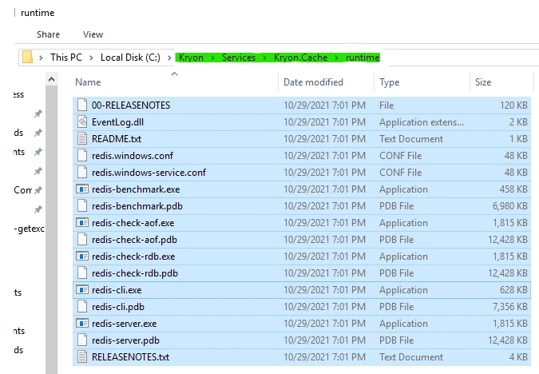Screen dimensions: 539x374
Task: Select the redis-server.exe file name
Action: click(124, 324)
